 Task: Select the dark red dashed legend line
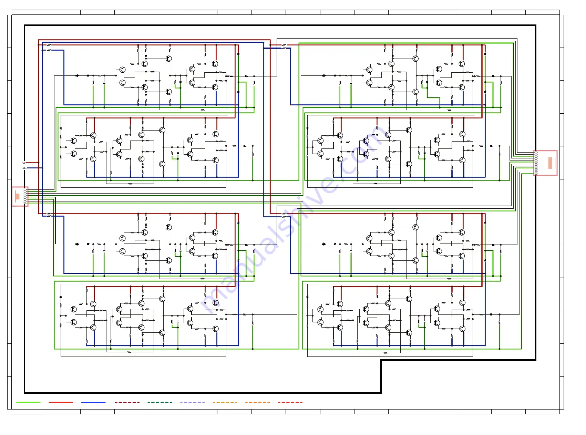point(127,402)
